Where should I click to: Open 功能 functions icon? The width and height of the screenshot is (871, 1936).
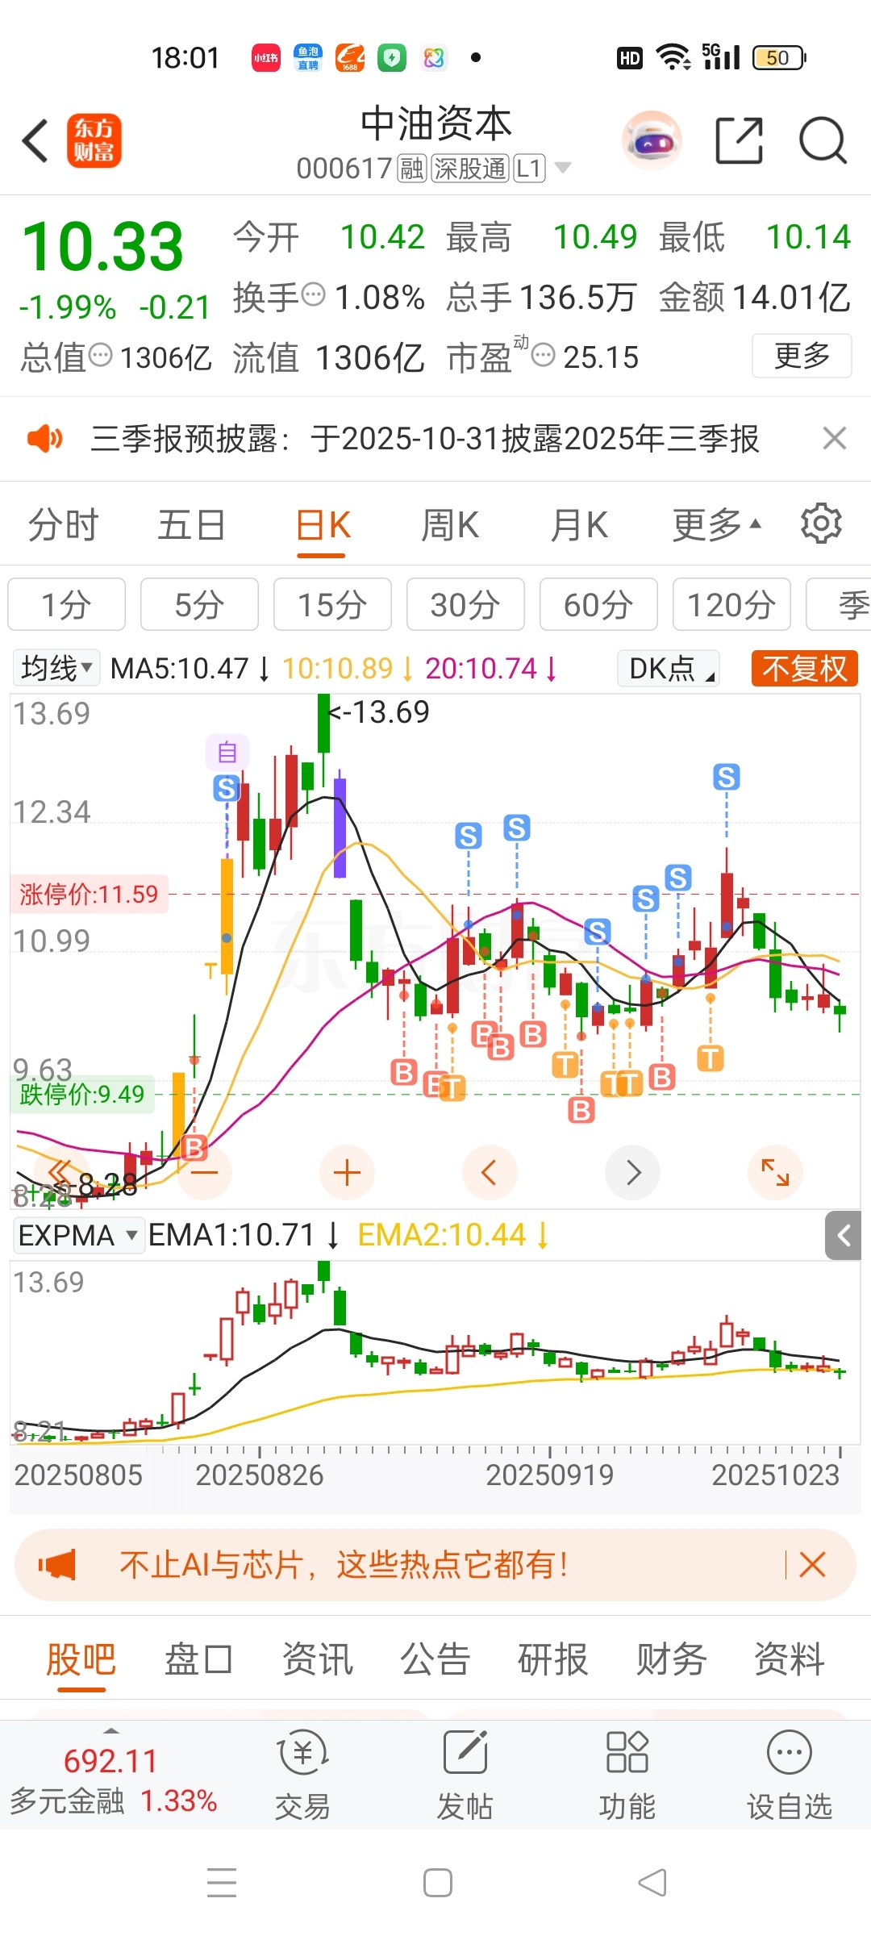pos(627,1776)
